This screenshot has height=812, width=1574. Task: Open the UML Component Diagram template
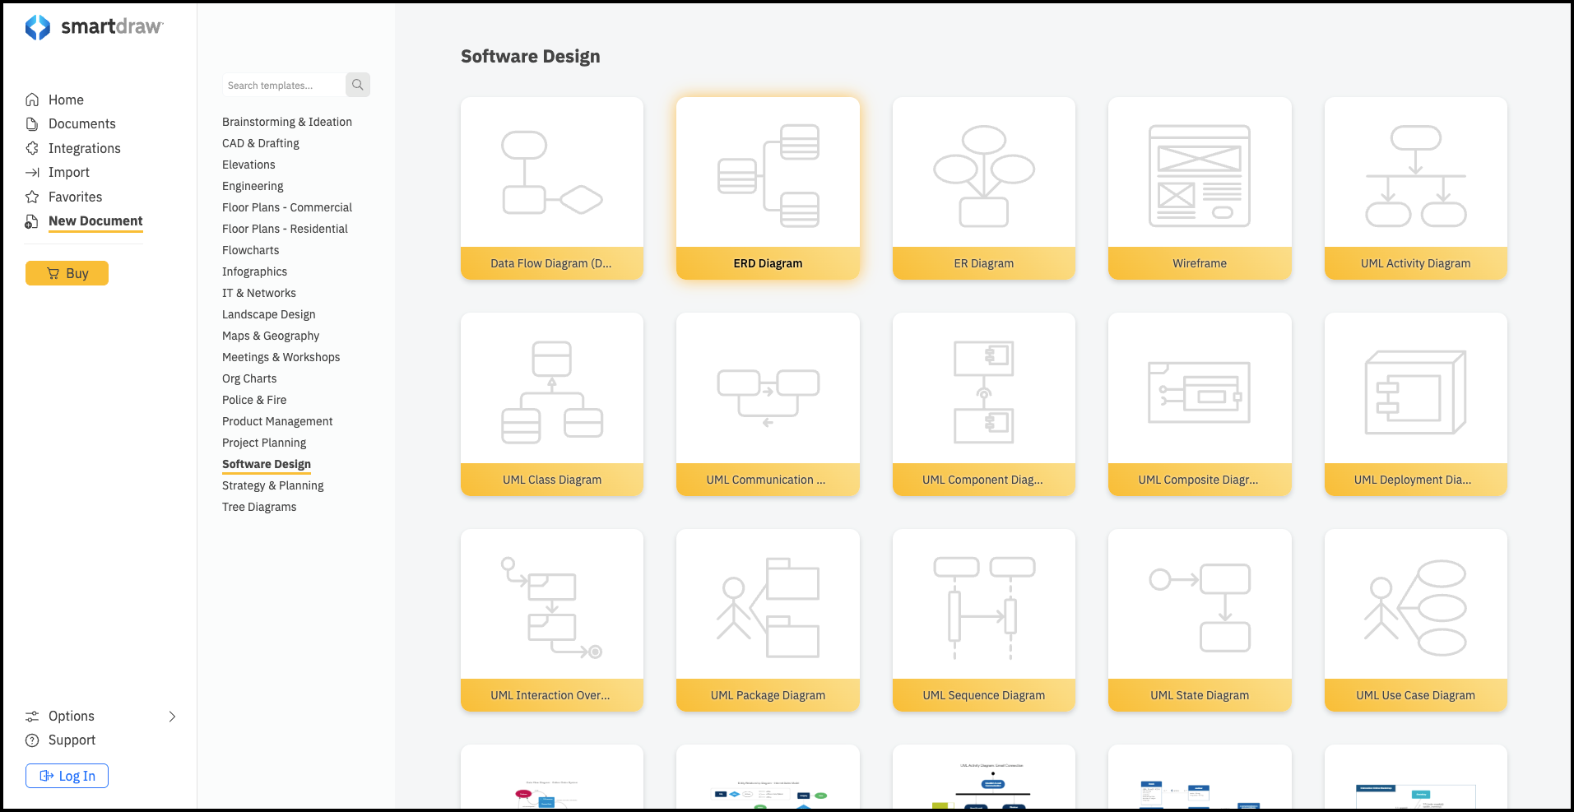point(984,404)
